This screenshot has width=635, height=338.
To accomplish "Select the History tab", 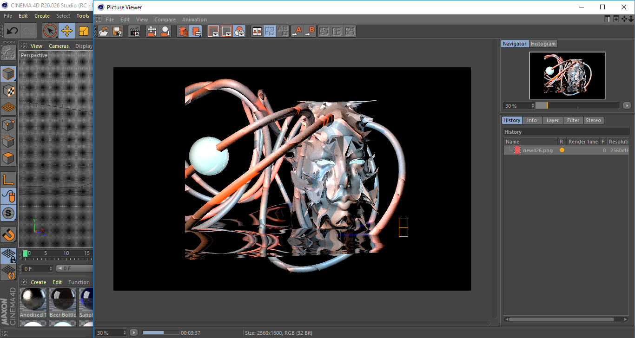I will (512, 120).
